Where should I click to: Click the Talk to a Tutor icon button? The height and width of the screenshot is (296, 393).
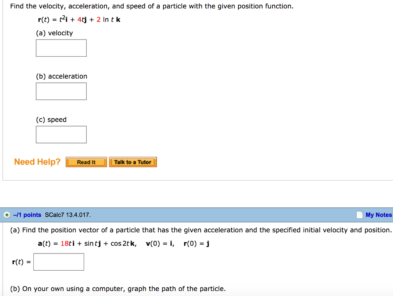pos(133,162)
